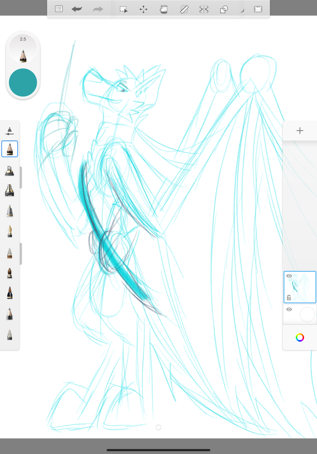Toggle lock transparency on sketch layer
The height and width of the screenshot is (454, 317).
tap(289, 298)
